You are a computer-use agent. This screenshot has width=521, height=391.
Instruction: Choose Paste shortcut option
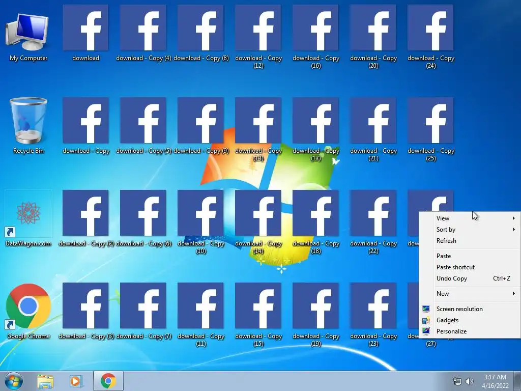coord(470,267)
